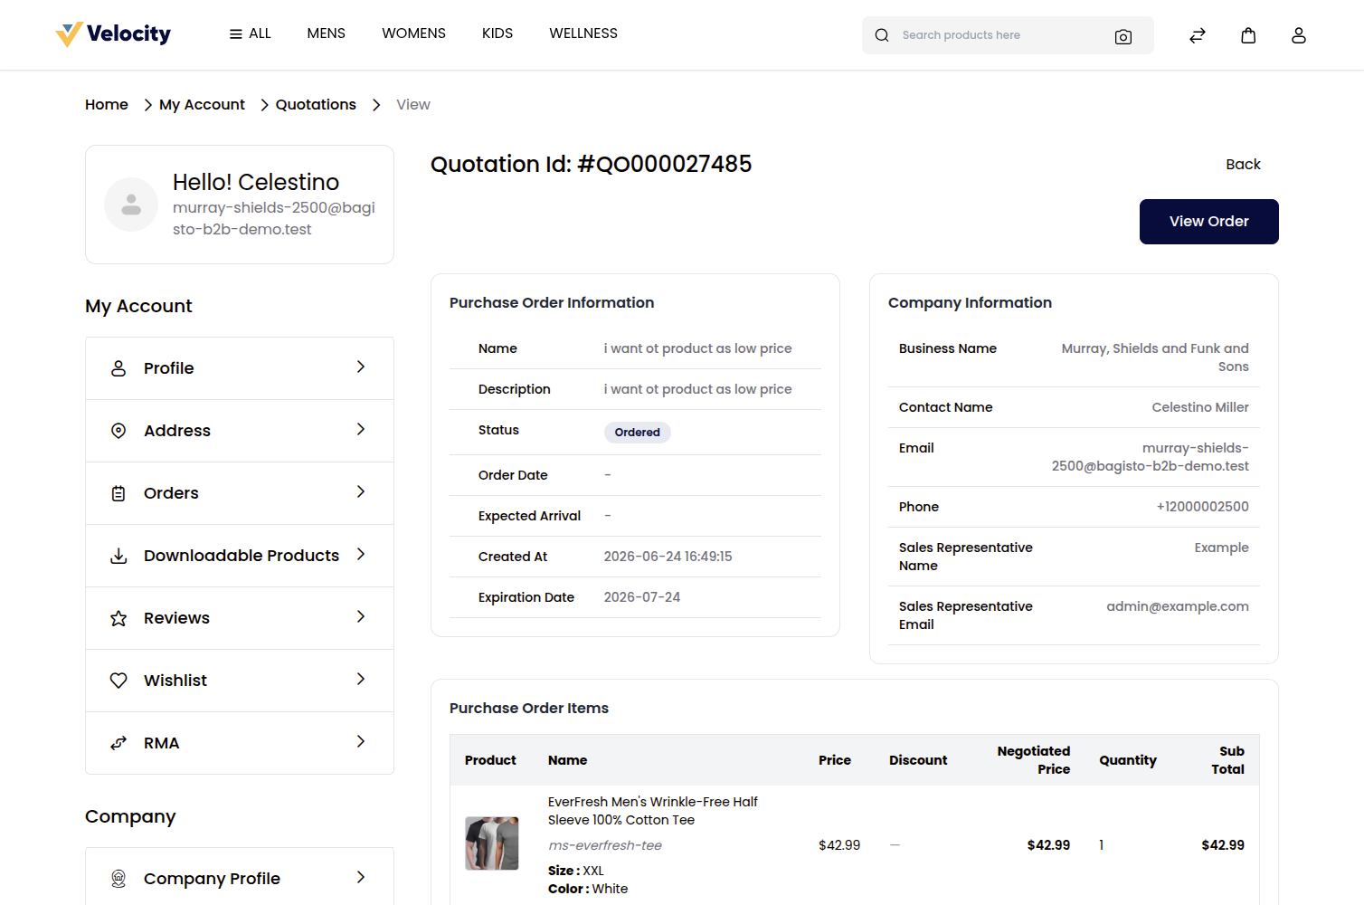
Task: Open the EverFresh tee product thumbnail
Action: tap(492, 843)
